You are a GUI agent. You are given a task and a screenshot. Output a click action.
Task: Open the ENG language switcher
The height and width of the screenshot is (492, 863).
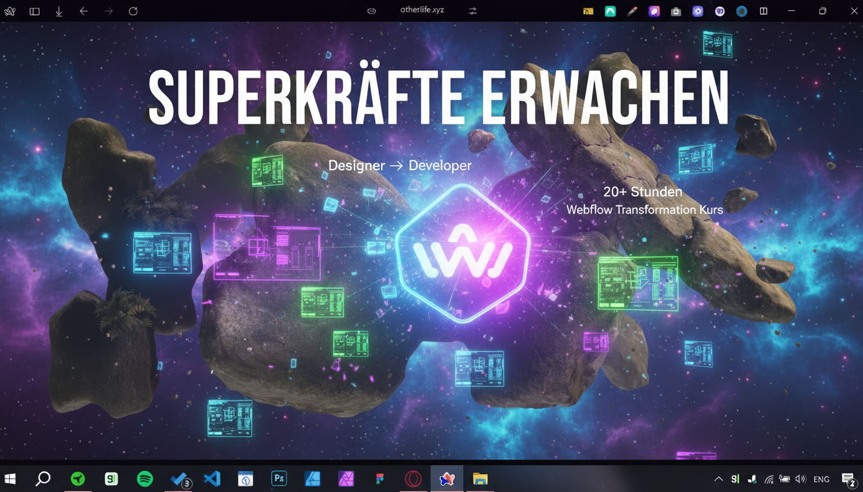pos(821,479)
